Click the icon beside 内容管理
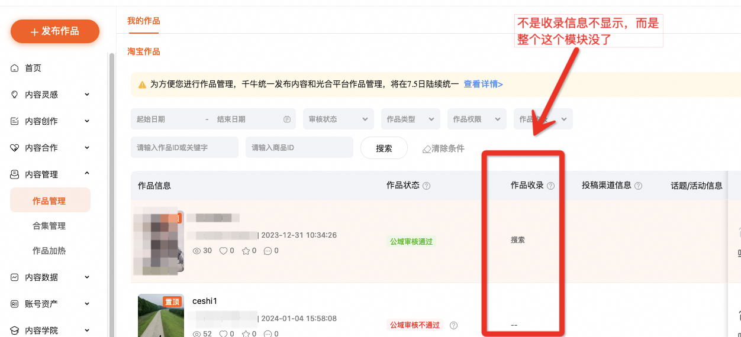 click(15, 174)
